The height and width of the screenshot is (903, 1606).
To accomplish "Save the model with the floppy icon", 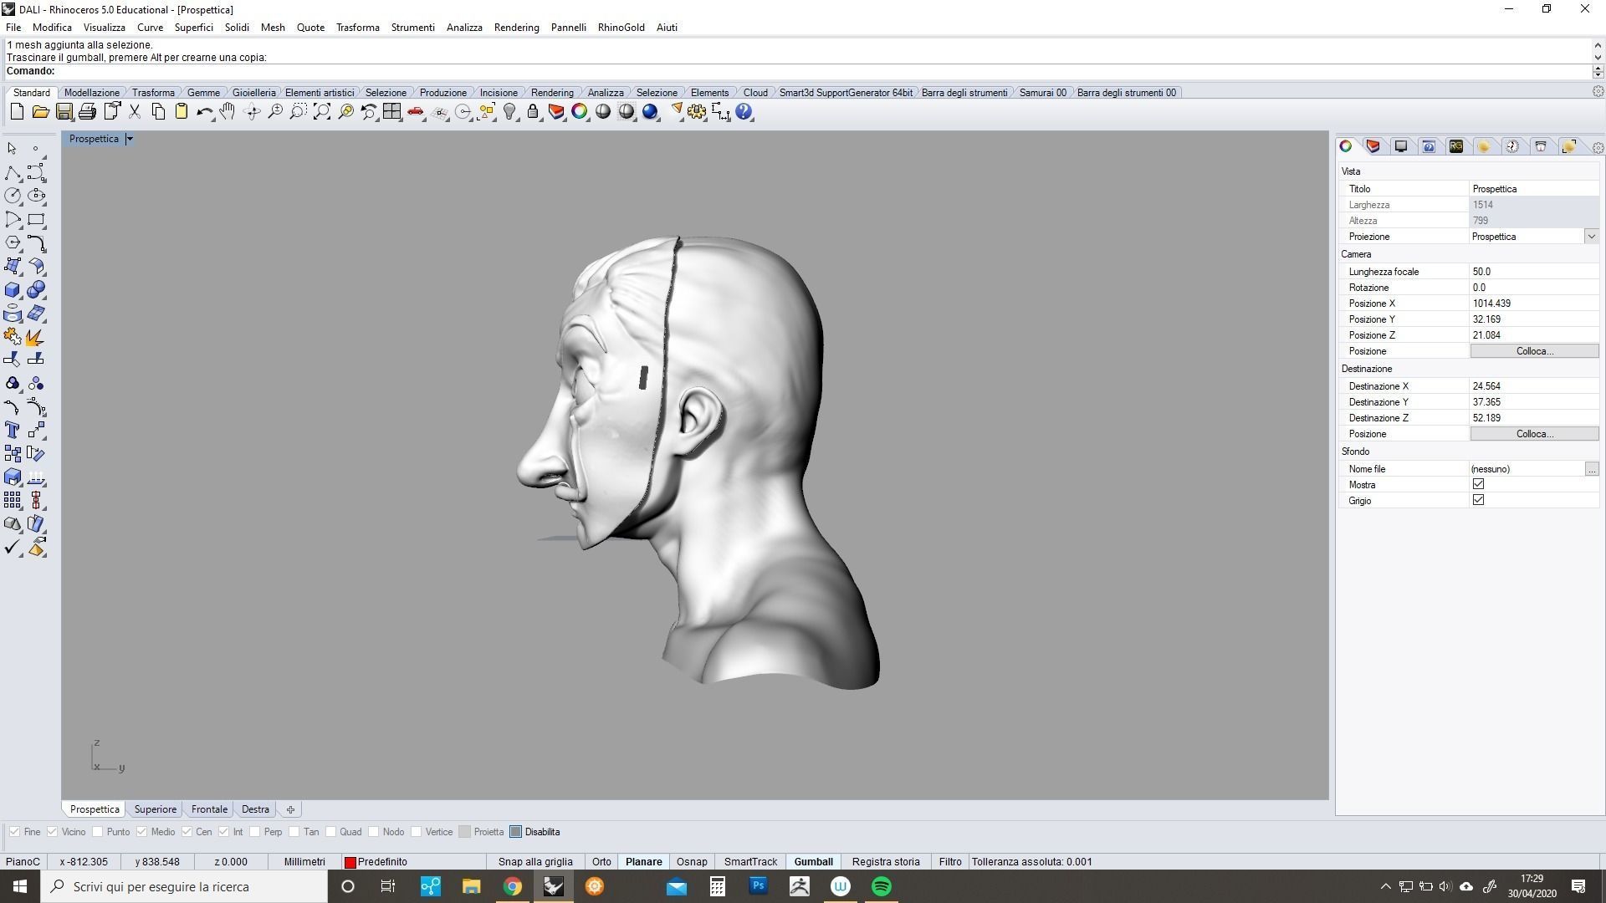I will click(x=64, y=112).
